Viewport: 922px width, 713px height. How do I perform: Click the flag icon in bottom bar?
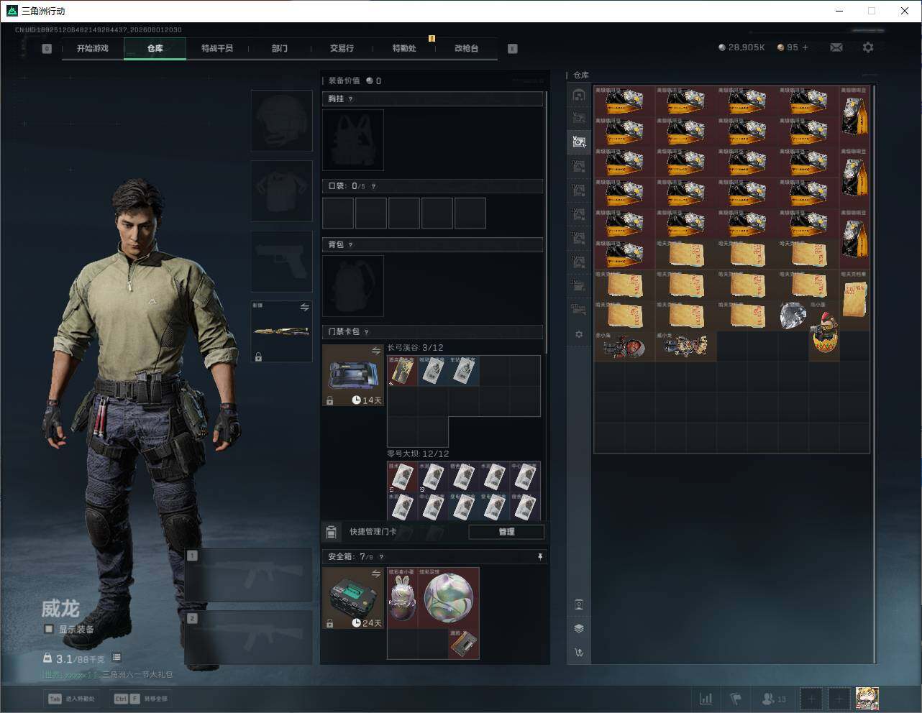pos(736,698)
